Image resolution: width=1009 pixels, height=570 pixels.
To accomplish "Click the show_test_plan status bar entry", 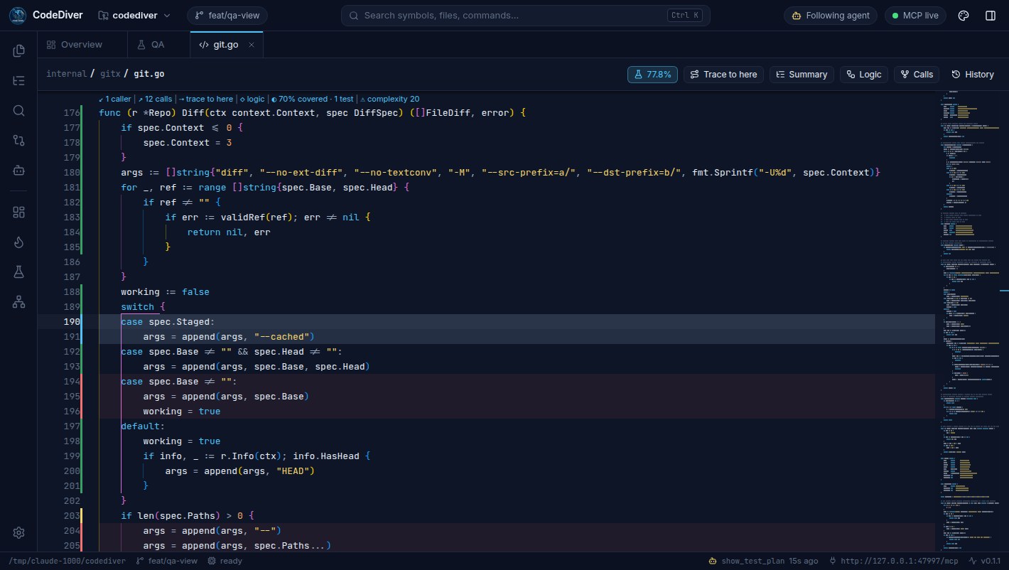I will click(x=762, y=561).
